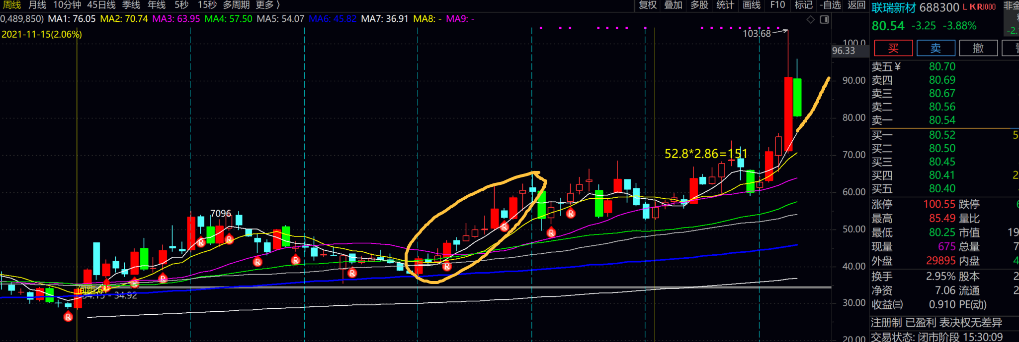Screen dimensions: 1019x342
Task: Click the arrow pointing at the 103.68 high
Action: click(780, 31)
